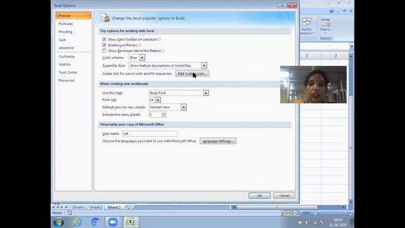Select the Page Layout view status bar icon
The height and width of the screenshot is (228, 405).
click(291, 213)
